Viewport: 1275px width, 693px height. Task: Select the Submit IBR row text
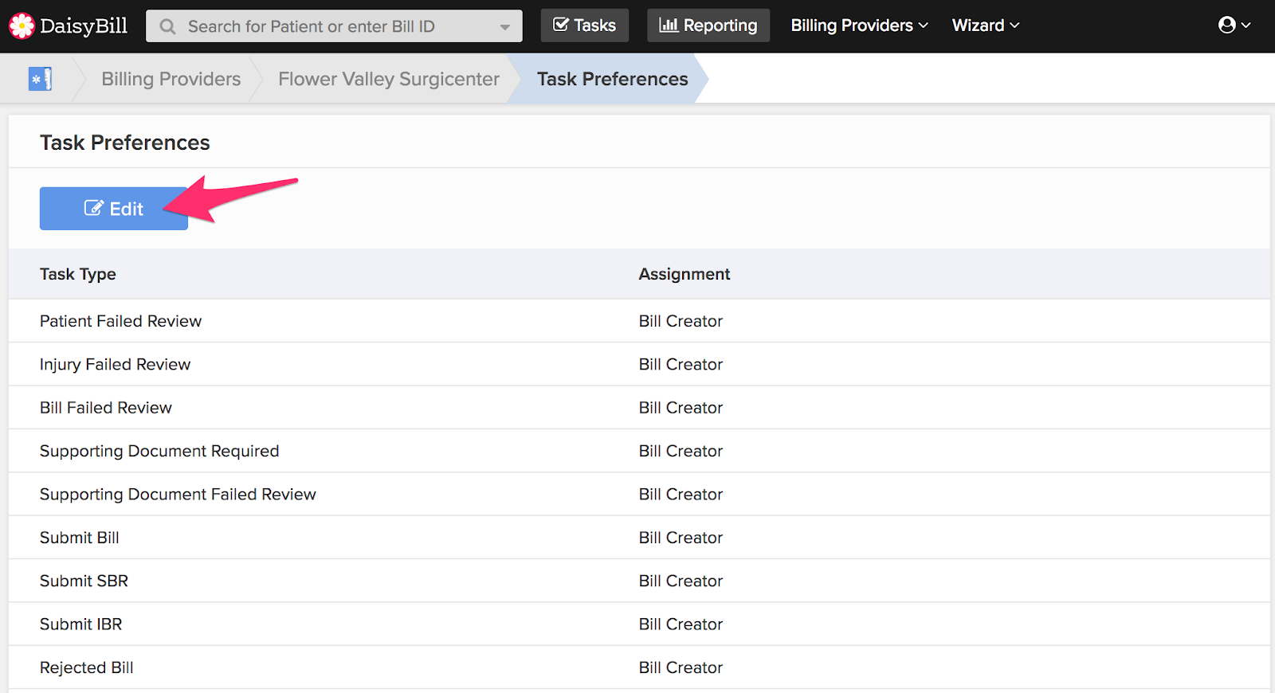(81, 624)
